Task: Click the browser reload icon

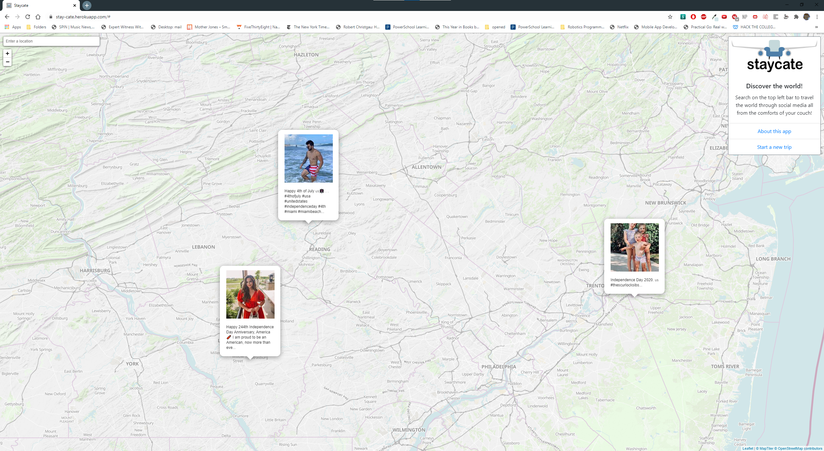Action: click(28, 17)
